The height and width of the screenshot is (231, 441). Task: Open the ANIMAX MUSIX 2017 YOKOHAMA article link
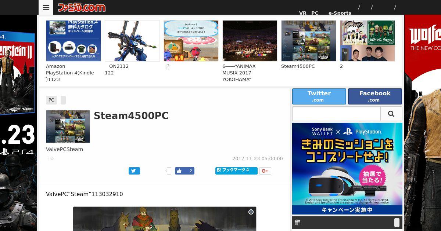[239, 73]
